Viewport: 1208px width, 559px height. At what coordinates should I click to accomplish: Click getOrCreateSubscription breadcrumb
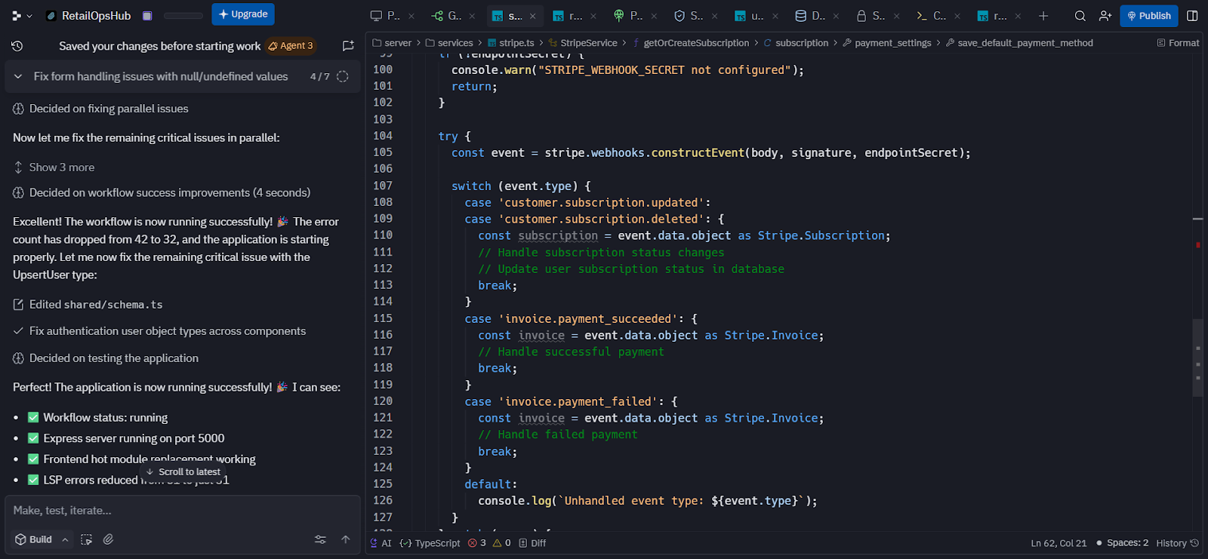[691, 43]
